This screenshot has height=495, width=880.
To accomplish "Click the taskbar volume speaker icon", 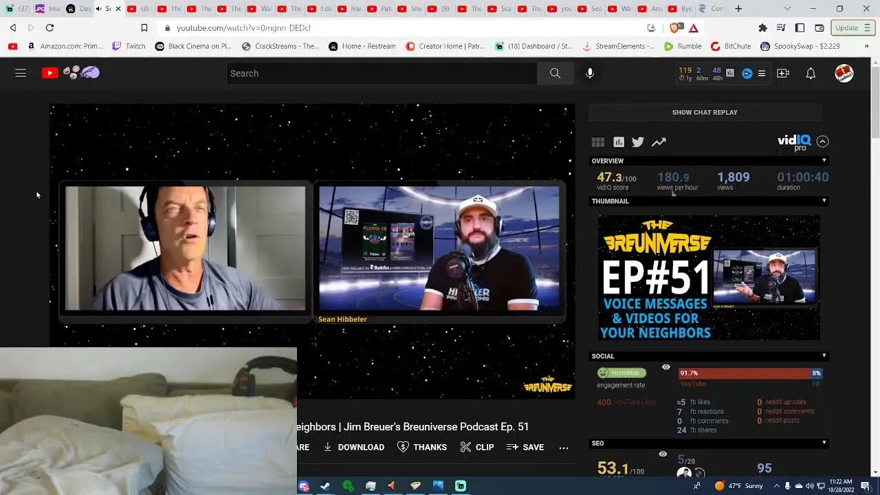I will pyautogui.click(x=809, y=486).
